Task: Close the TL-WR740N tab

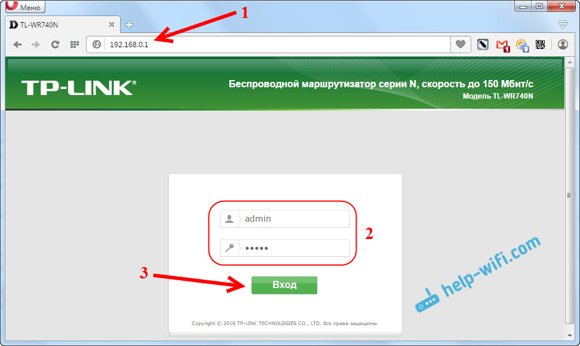Action: click(111, 25)
